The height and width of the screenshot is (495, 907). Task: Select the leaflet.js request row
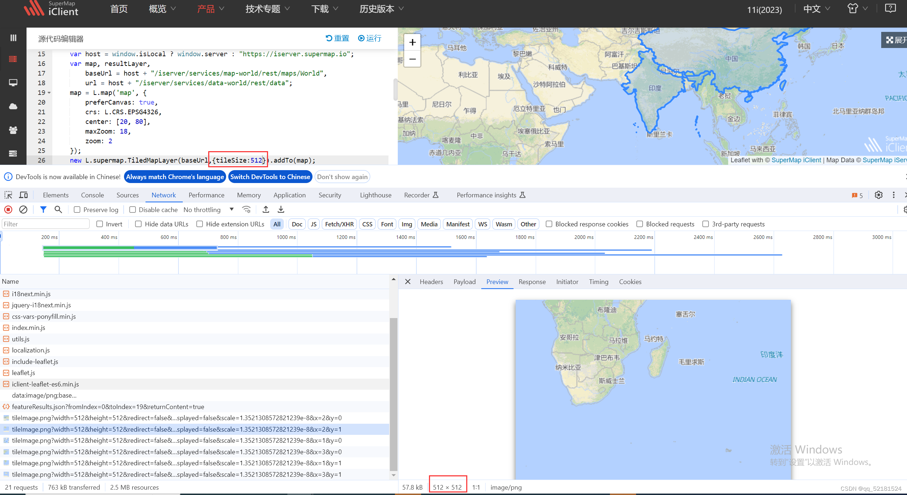click(195, 373)
